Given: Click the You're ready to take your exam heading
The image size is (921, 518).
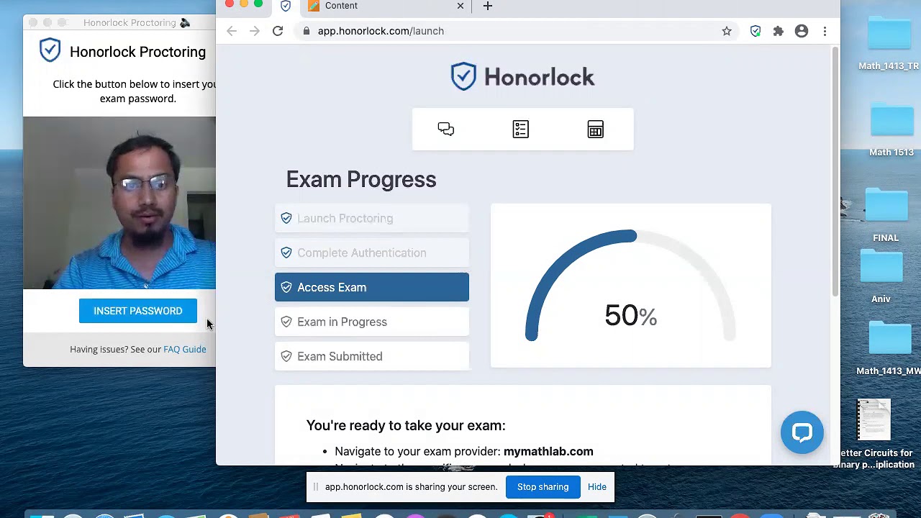Looking at the screenshot, I should pos(406,425).
